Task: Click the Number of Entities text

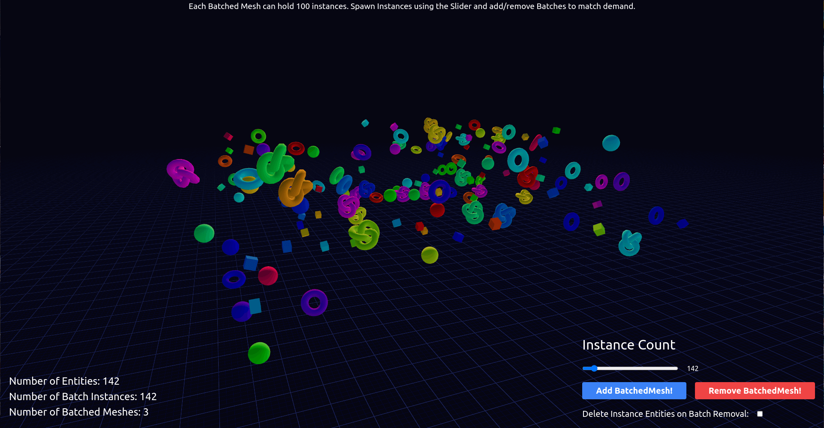Action: pos(64,381)
